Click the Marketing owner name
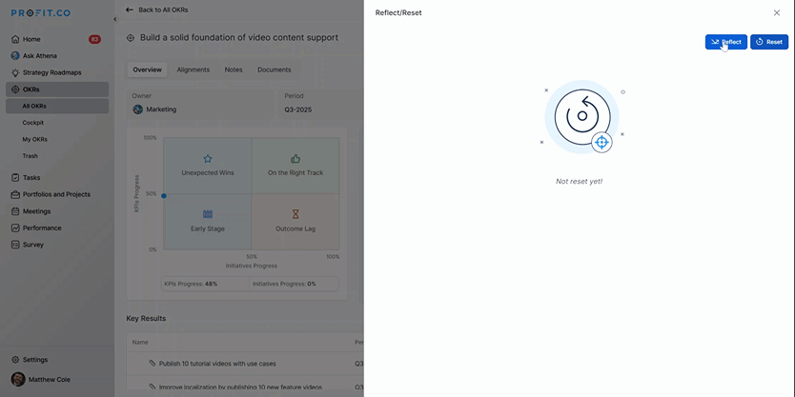 tap(161, 109)
